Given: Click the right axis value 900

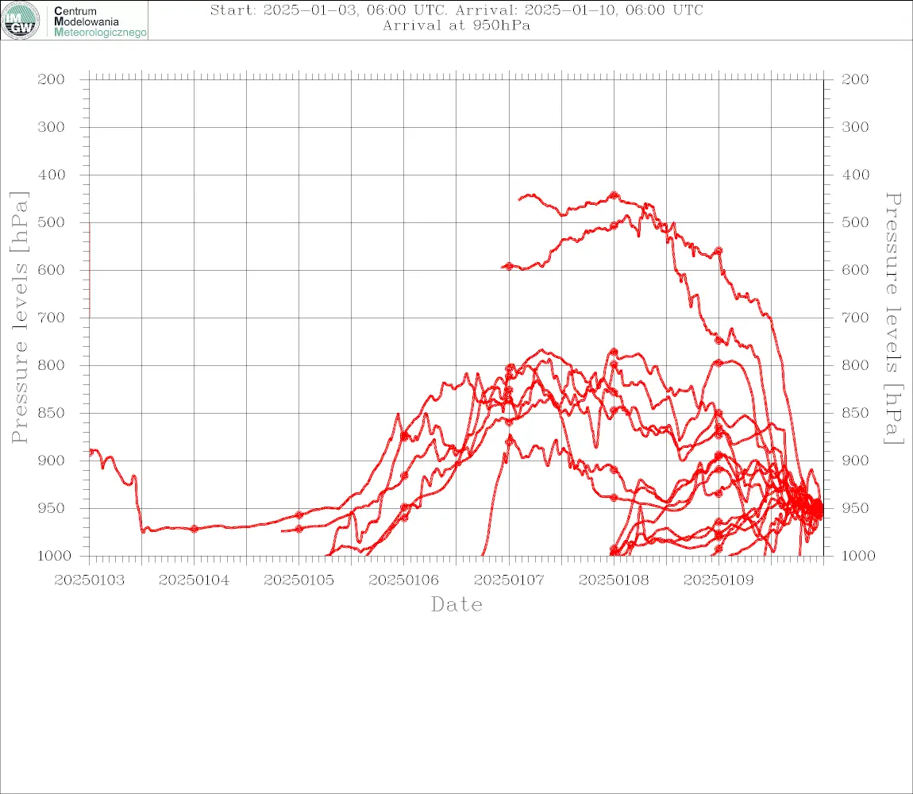Looking at the screenshot, I should [x=855, y=461].
